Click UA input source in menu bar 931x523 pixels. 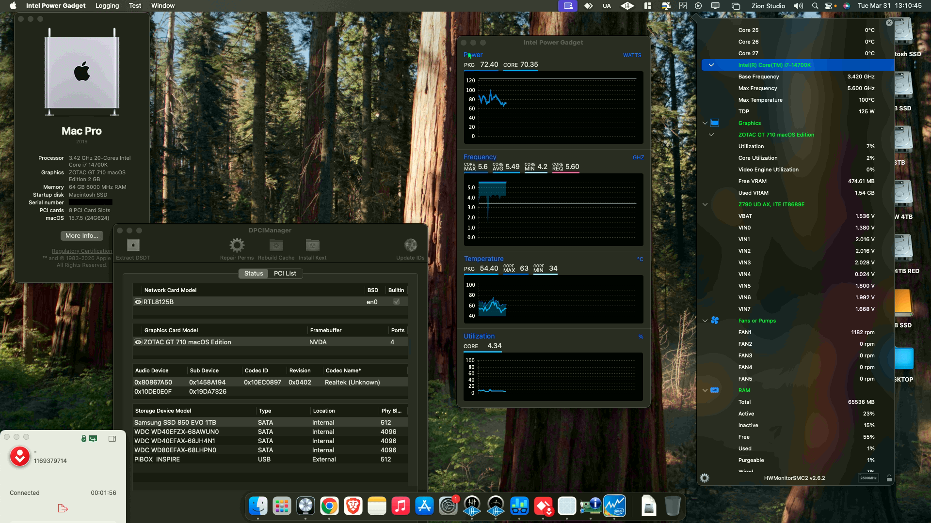coord(607,6)
